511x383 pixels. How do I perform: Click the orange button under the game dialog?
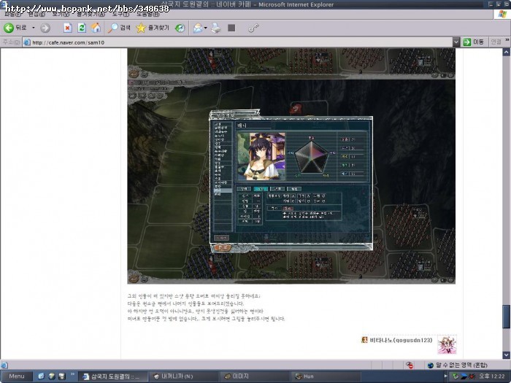click(x=223, y=248)
